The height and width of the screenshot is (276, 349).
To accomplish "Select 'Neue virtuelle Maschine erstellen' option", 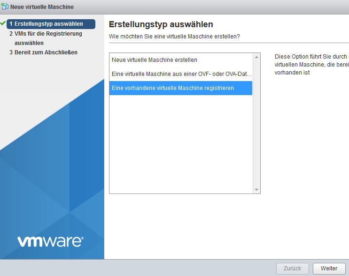I will 155,60.
